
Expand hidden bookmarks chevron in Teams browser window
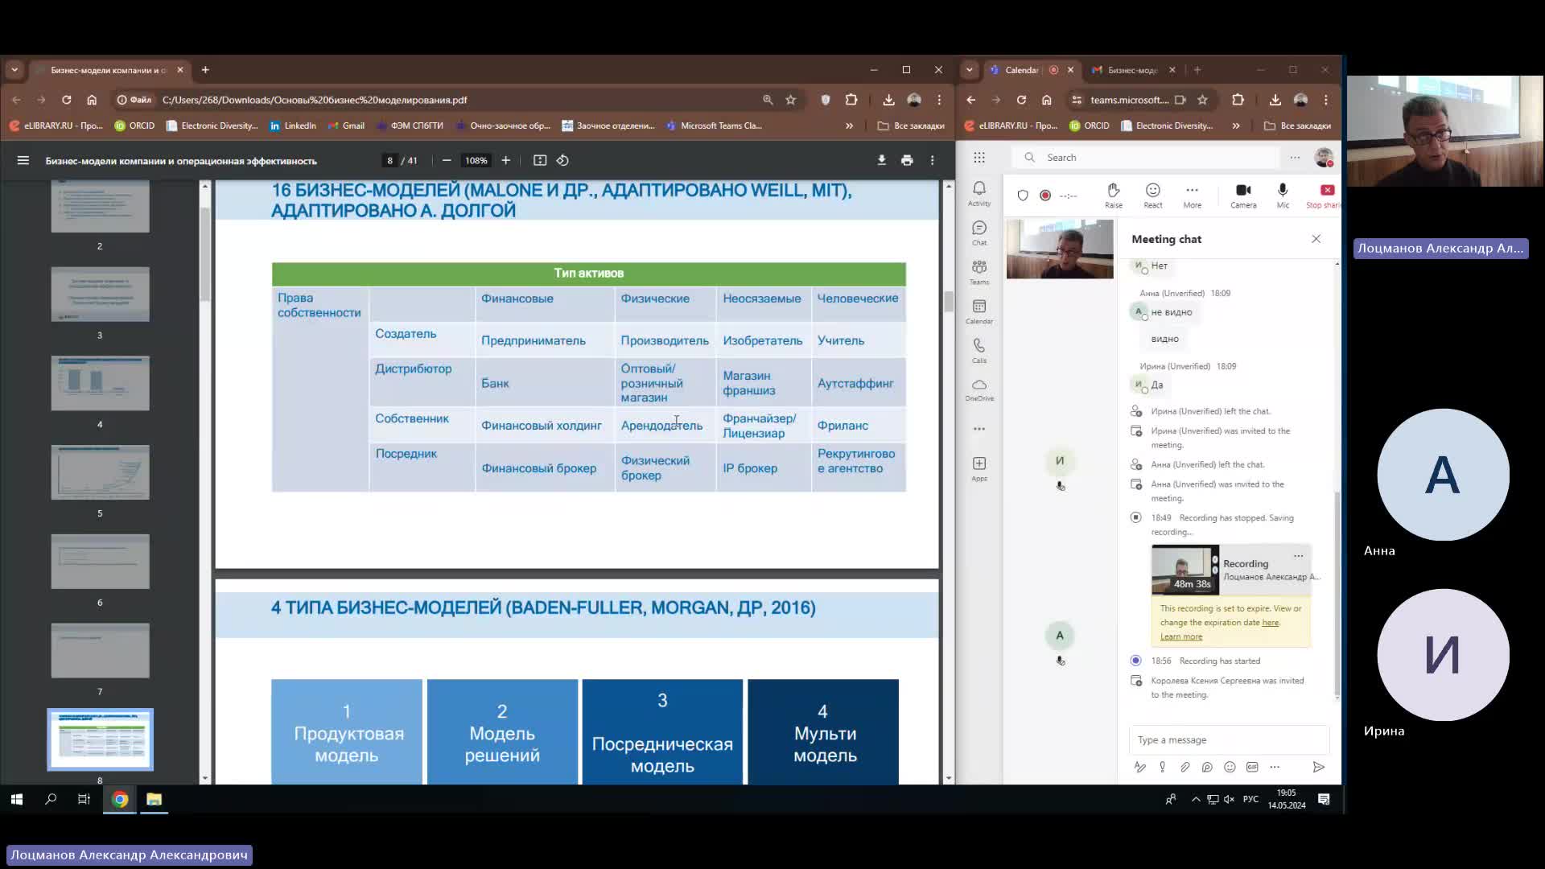(1236, 126)
